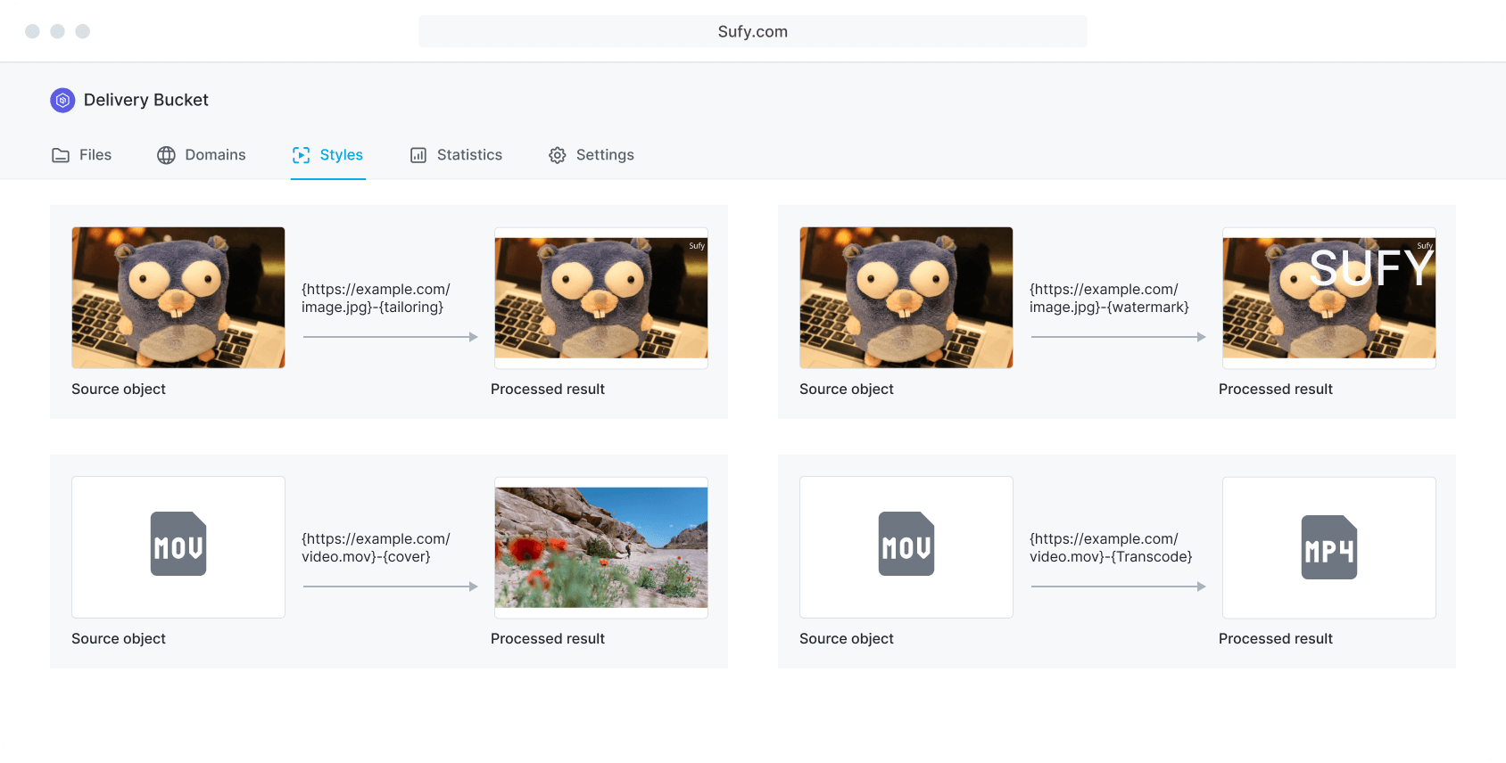Viewport: 1506px width, 763px height.
Task: Select the MP4 file icon
Action: pos(1329,547)
